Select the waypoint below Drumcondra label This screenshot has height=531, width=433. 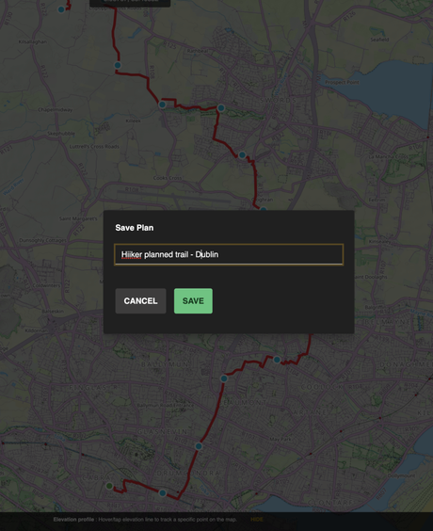[163, 493]
